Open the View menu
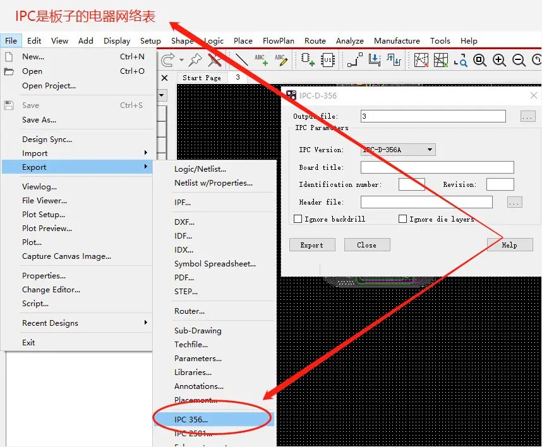The width and height of the screenshot is (542, 447). 59,41
